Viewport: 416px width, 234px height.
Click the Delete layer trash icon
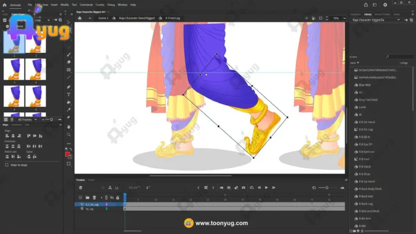[x=94, y=197]
